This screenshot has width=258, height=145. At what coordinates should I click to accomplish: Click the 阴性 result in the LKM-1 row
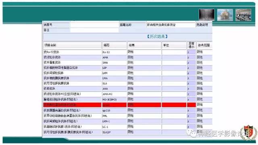(x=131, y=121)
